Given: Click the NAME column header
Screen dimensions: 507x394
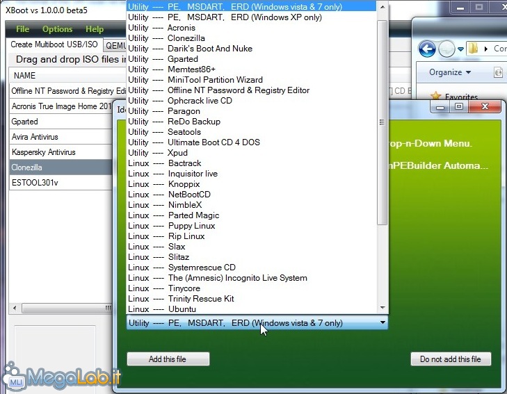Looking at the screenshot, I should tap(67, 76).
